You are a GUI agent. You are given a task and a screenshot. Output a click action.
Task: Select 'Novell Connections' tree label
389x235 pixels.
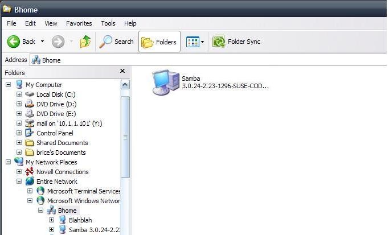(62, 172)
